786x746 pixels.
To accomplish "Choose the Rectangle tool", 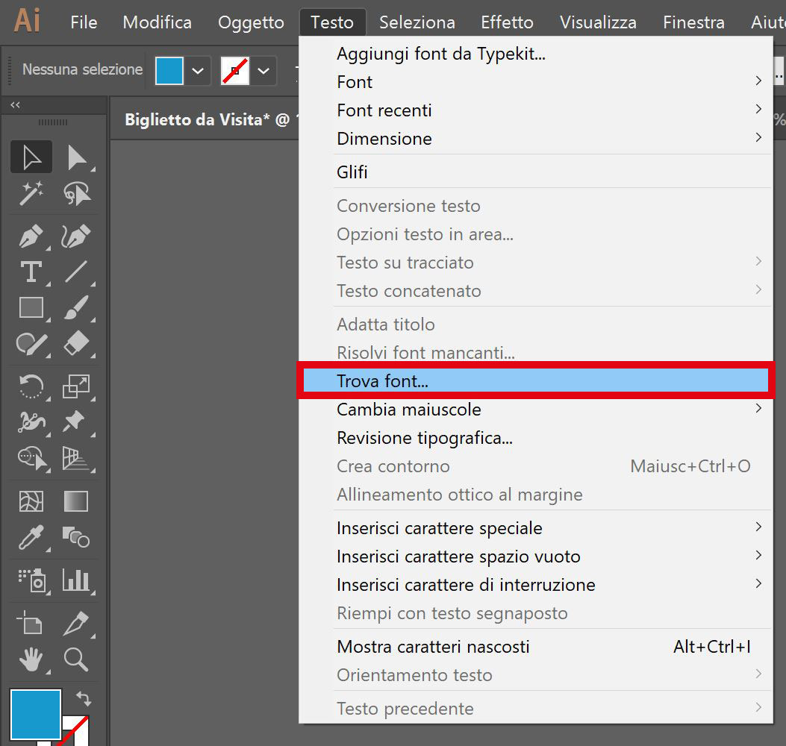I will pos(31,307).
